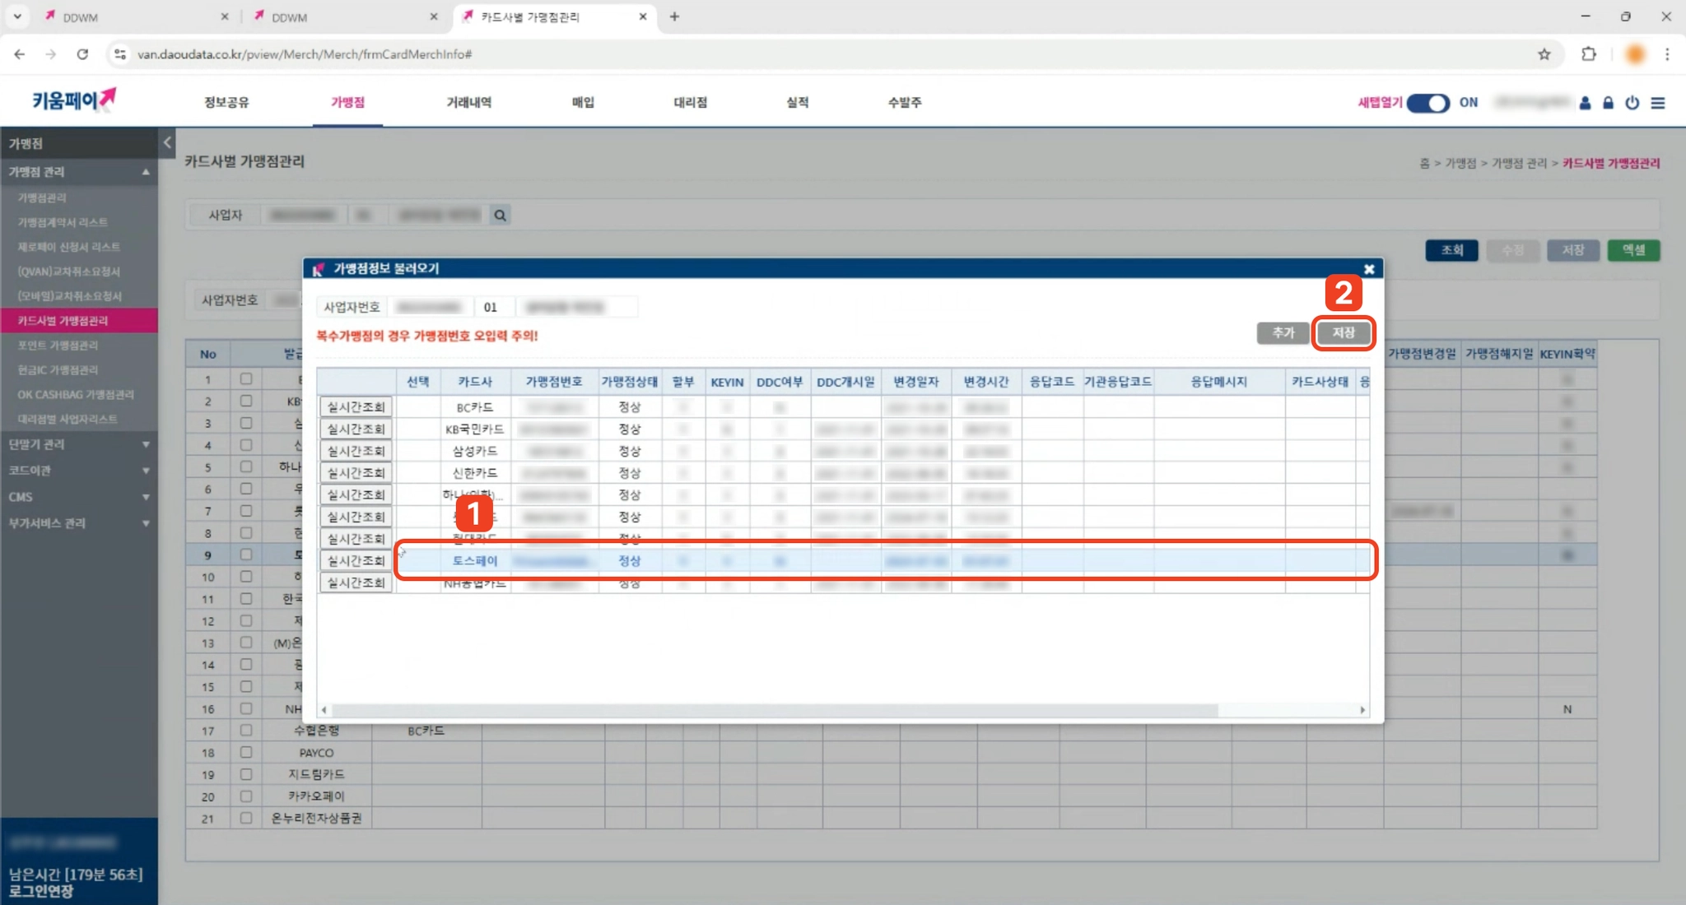Viewport: 1686px width, 905px height.
Task: Open the 대리점 top menu
Action: point(690,102)
